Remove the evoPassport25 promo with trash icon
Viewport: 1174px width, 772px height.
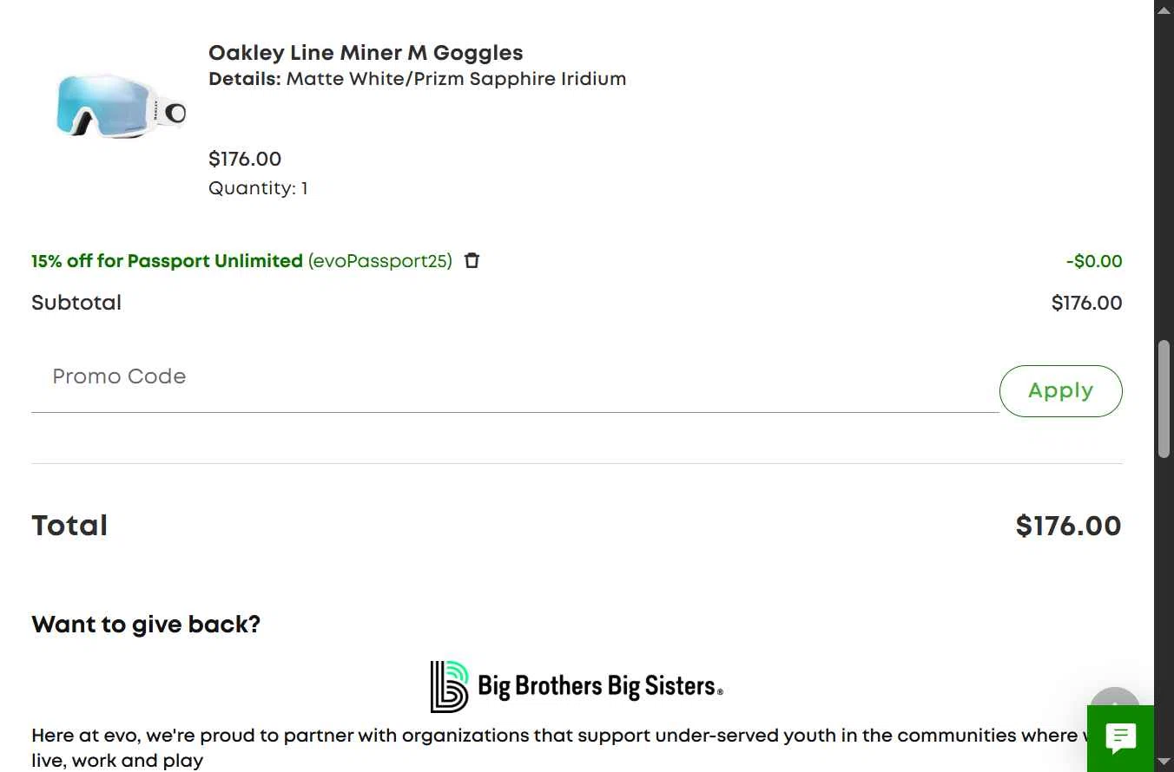tap(472, 260)
